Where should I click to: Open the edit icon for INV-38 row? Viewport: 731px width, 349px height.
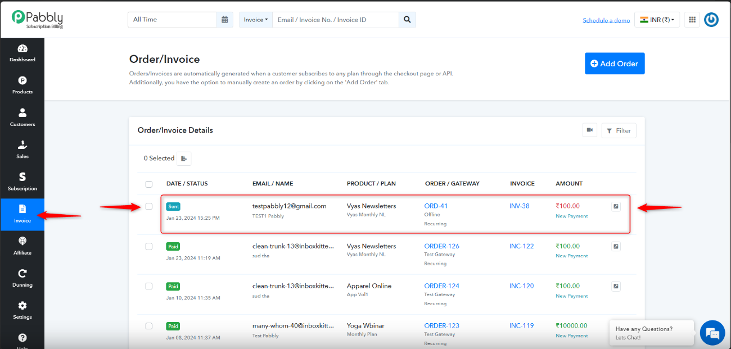[x=616, y=206]
